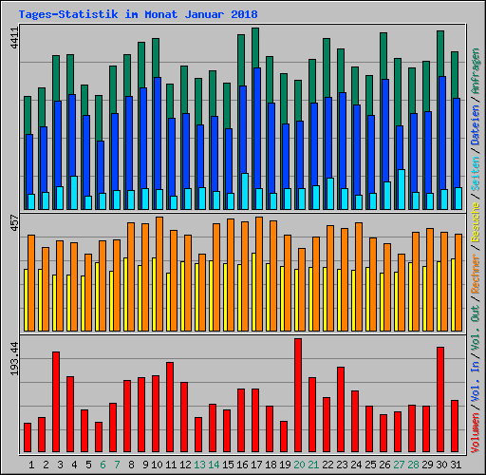
Task: Click day label '10' on the x-axis
Action: tap(157, 465)
